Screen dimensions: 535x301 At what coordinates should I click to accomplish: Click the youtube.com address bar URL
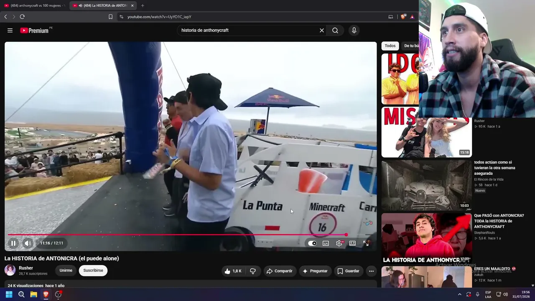[x=159, y=17]
